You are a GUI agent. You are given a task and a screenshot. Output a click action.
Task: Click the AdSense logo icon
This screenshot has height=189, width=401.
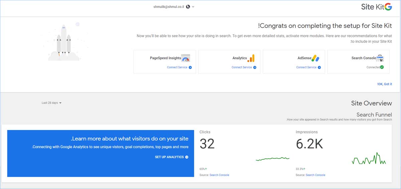315,58
